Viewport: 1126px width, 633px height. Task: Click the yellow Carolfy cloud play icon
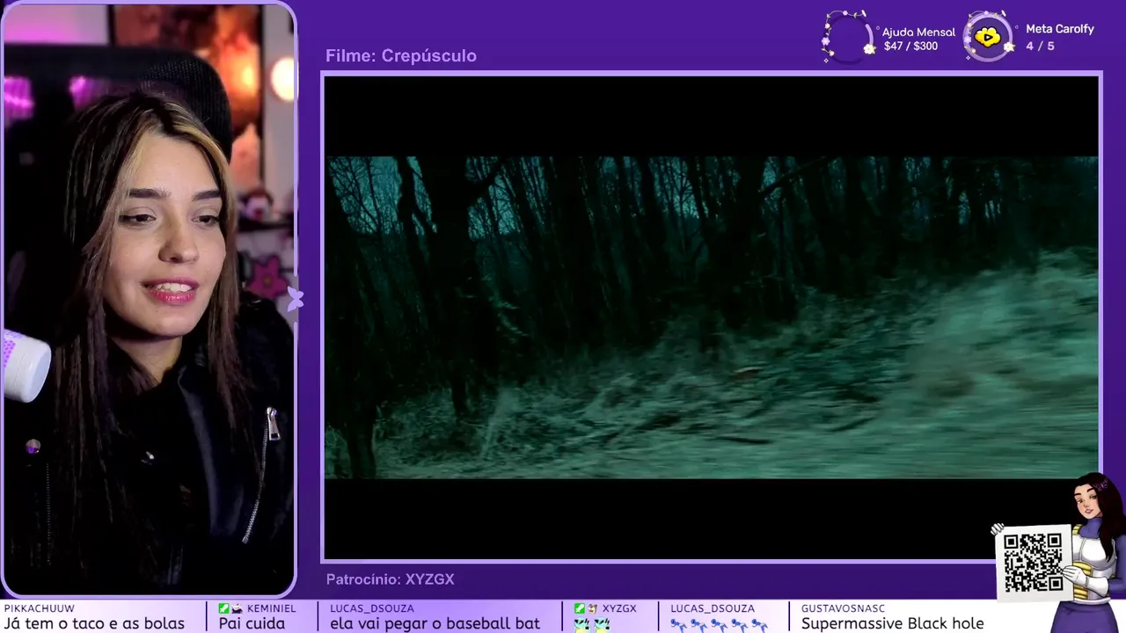(x=987, y=37)
